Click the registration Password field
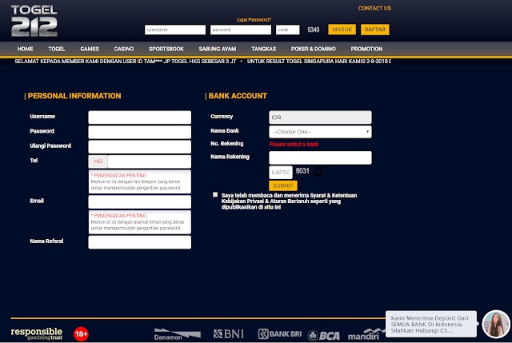Image resolution: width=512 pixels, height=343 pixels. pos(140,132)
